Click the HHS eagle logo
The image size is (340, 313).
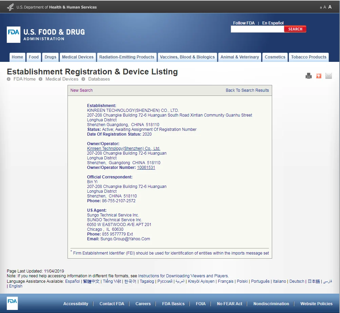tap(11, 7)
